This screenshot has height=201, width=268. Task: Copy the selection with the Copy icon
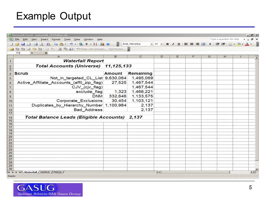(x=56, y=44)
